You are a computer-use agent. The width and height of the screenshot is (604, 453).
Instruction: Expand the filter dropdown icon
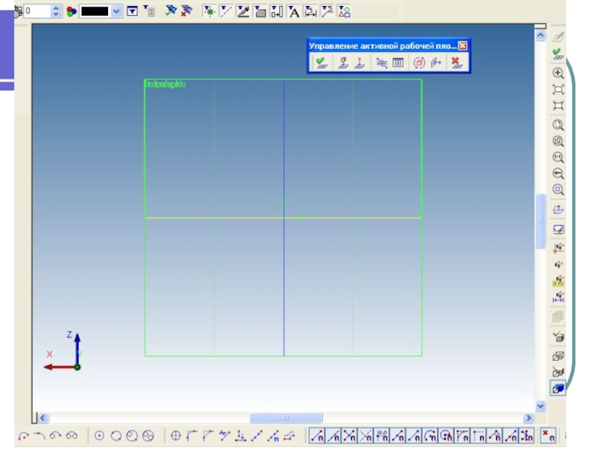(133, 11)
